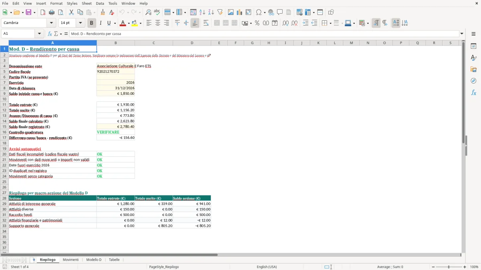
Task: Toggle Align Left
Action: [149, 23]
